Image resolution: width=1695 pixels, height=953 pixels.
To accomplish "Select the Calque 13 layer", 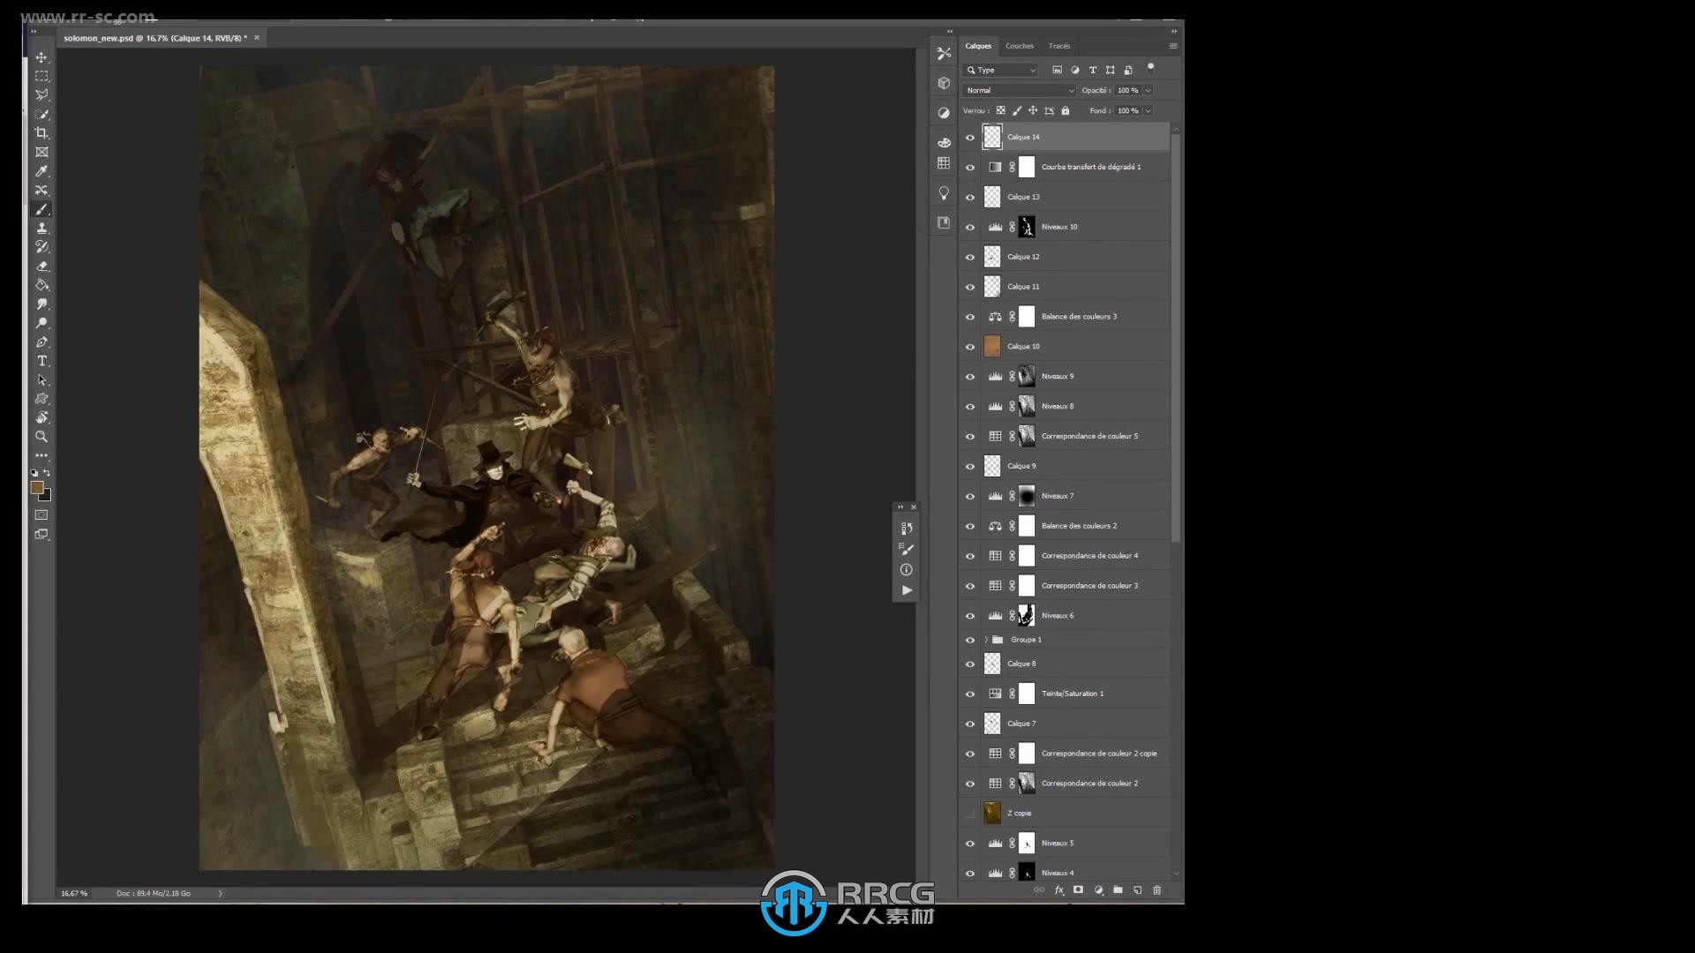I will 1075,197.
